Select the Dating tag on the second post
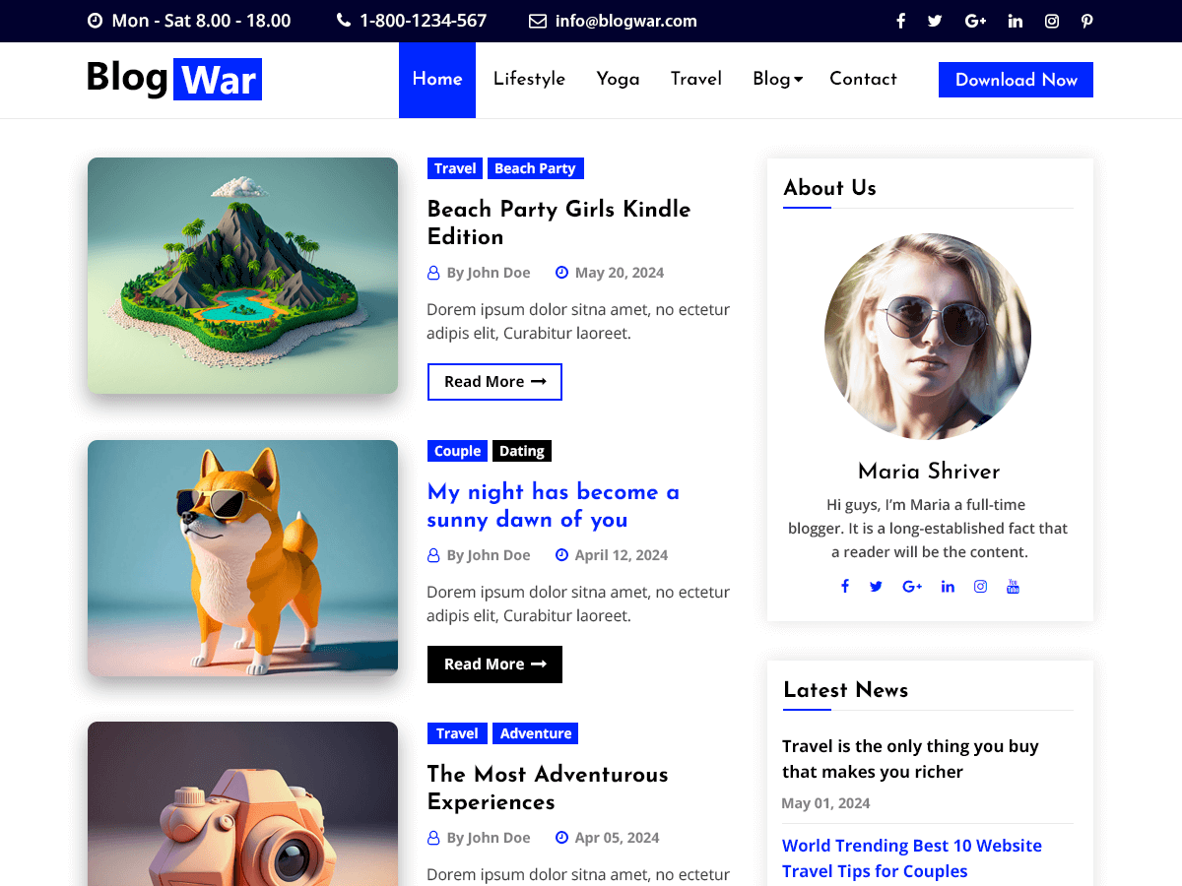The width and height of the screenshot is (1182, 886). pyautogui.click(x=521, y=451)
